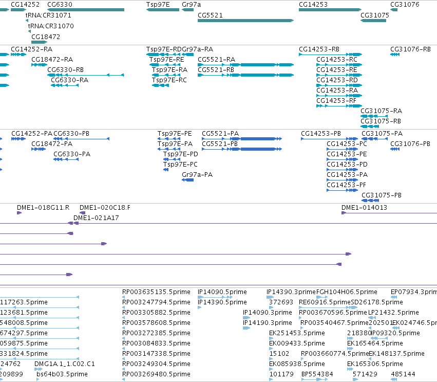The height and width of the screenshot is (382, 437).
Task: Select the CG6330 gene bar
Action: pos(86,10)
